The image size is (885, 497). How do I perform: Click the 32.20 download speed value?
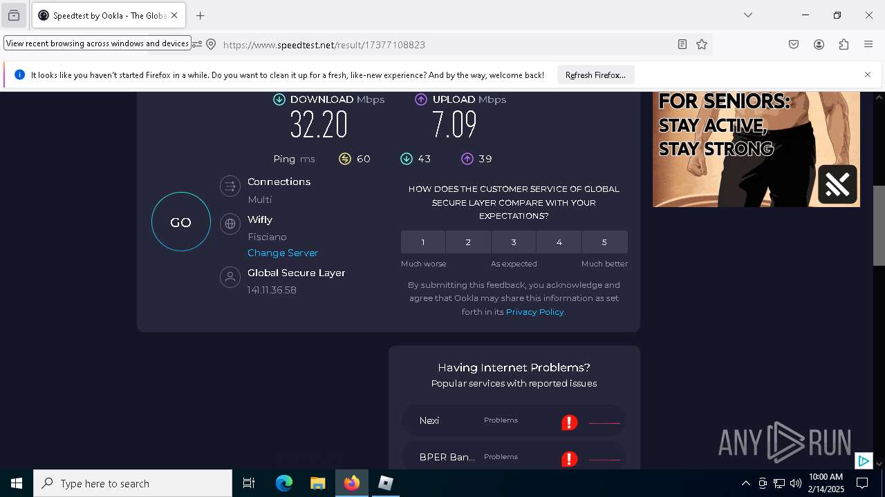click(x=319, y=125)
